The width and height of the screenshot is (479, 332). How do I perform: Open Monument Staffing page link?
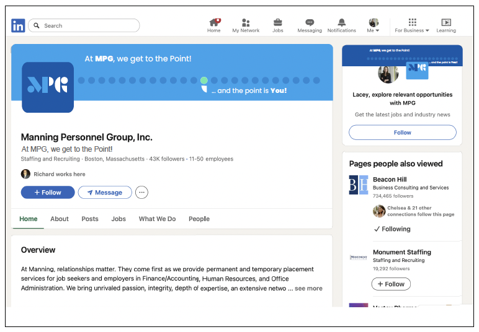click(401, 252)
